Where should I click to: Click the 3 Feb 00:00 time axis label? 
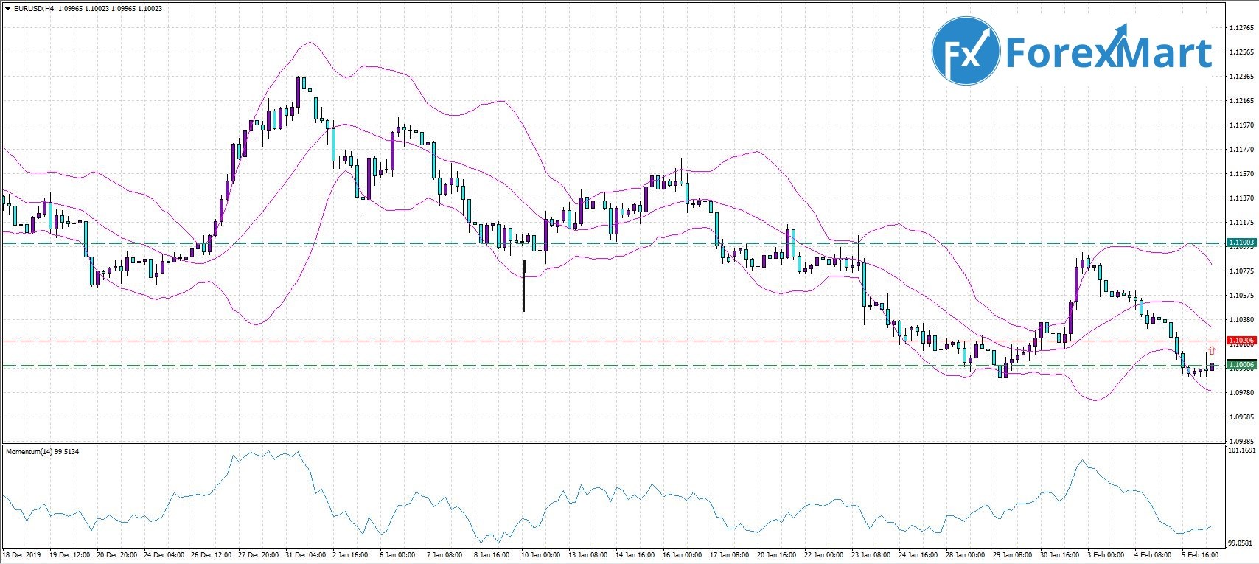1107,555
